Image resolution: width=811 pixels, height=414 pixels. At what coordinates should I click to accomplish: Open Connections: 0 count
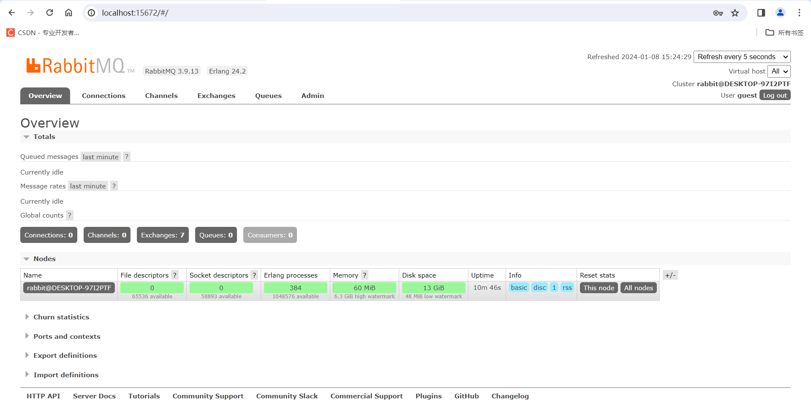click(x=49, y=235)
